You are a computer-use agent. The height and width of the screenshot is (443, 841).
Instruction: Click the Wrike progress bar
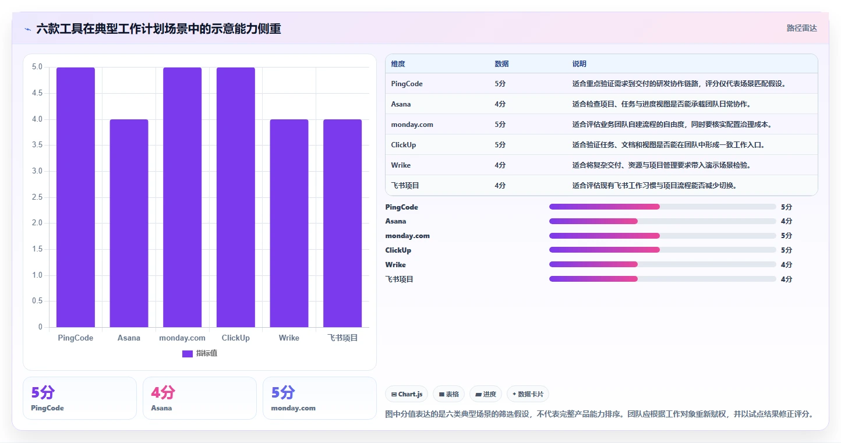click(663, 264)
